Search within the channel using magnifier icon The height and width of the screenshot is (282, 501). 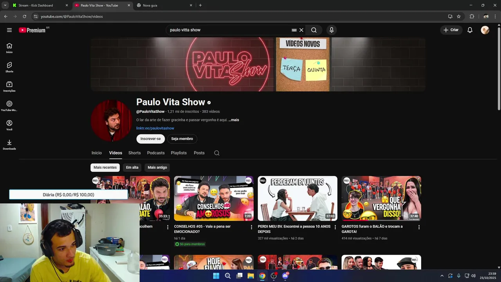coord(217,153)
